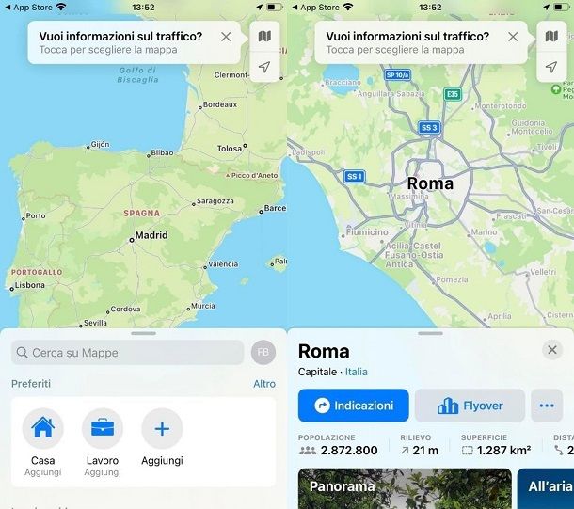Tap the FB profile avatar

pyautogui.click(x=263, y=353)
